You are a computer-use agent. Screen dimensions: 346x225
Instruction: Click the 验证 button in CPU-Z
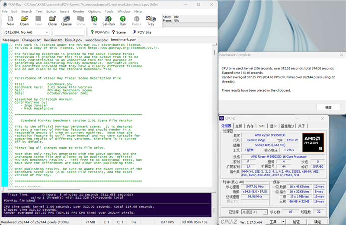pyautogui.click(x=295, y=221)
